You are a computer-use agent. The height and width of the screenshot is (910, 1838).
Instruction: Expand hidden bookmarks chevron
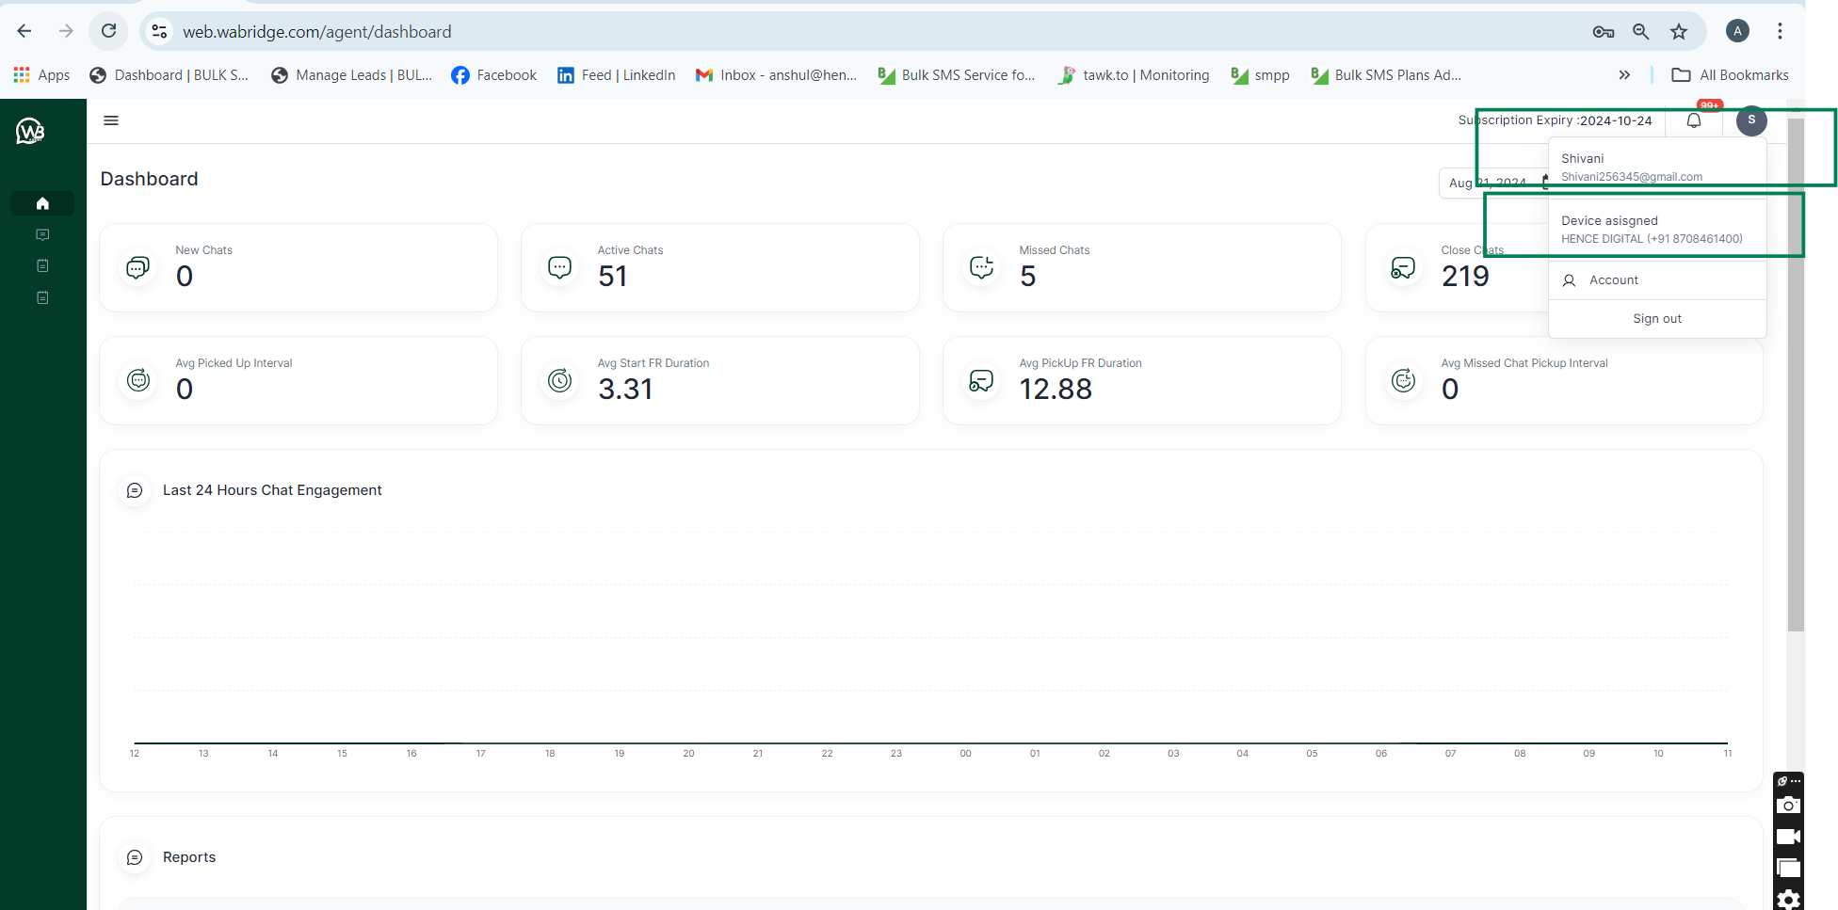[1624, 75]
